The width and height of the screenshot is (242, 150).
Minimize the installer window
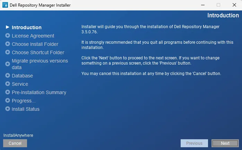point(202,5)
